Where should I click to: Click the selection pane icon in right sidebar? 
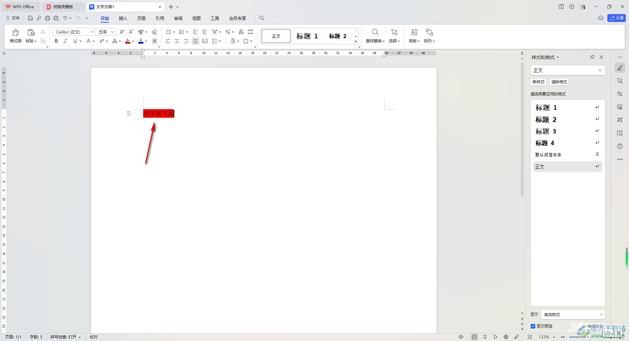click(620, 81)
